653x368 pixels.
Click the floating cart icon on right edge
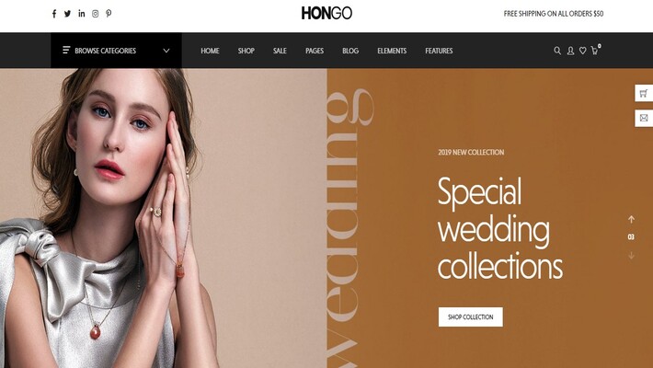[x=644, y=93]
